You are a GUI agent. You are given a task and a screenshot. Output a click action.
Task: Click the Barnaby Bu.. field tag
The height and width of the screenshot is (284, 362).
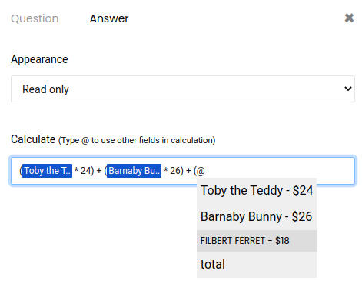coord(134,171)
